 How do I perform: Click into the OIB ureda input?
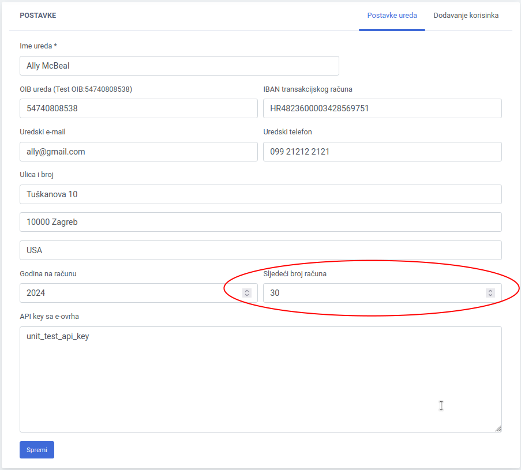[x=138, y=108]
